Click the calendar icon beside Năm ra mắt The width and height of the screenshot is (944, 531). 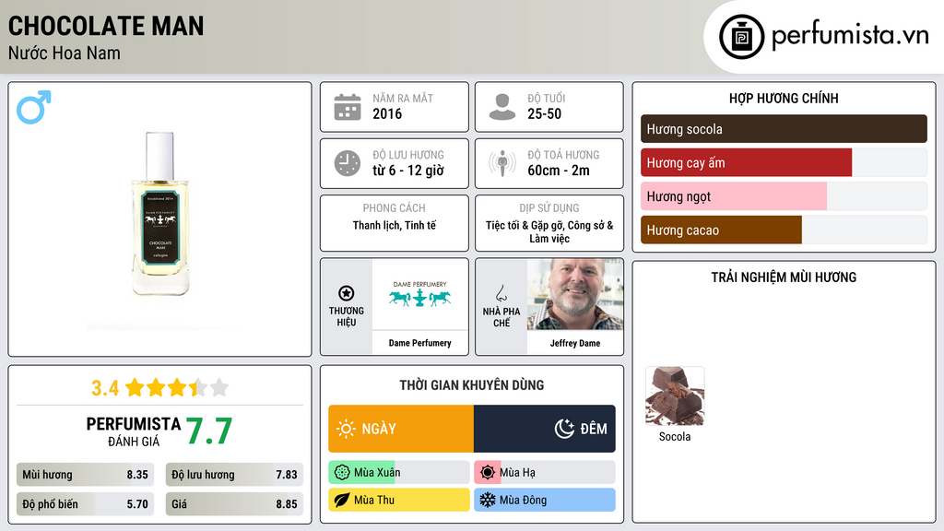348,107
